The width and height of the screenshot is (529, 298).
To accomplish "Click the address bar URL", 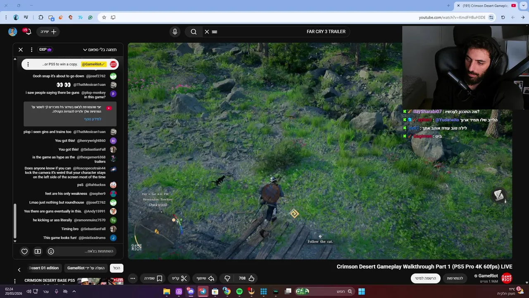I will click(452, 17).
